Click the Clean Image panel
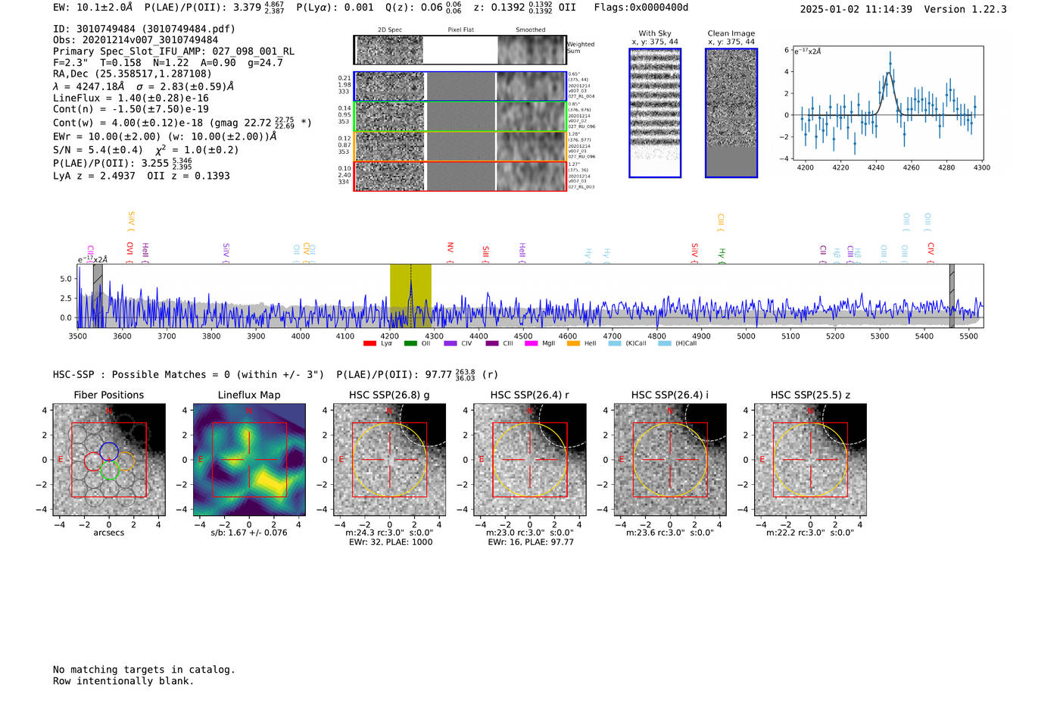 coord(731,113)
